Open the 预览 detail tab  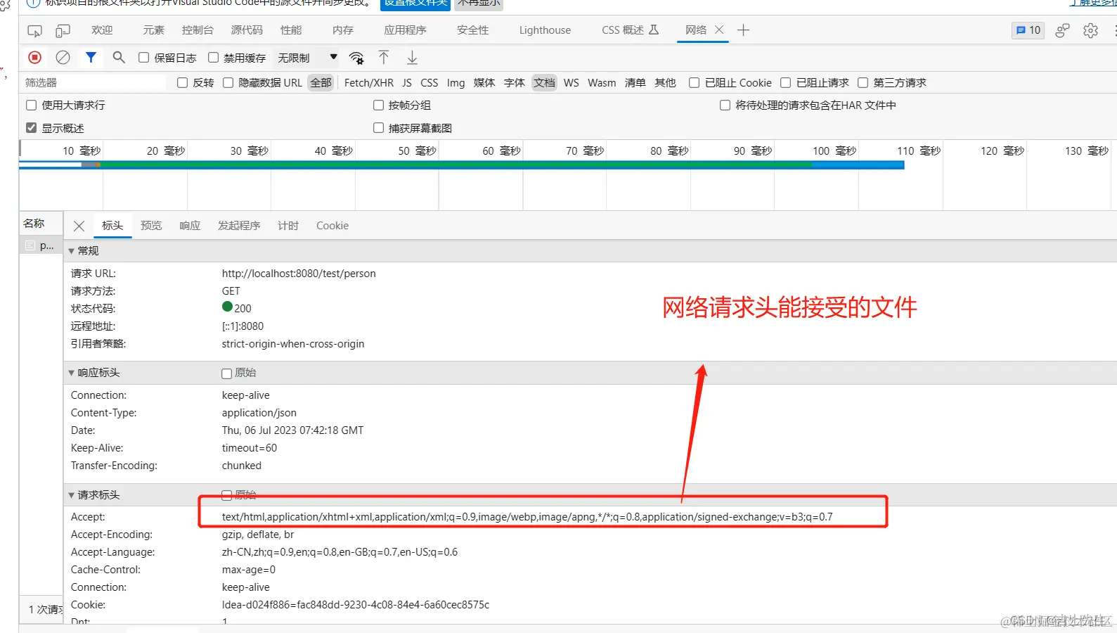tap(151, 226)
